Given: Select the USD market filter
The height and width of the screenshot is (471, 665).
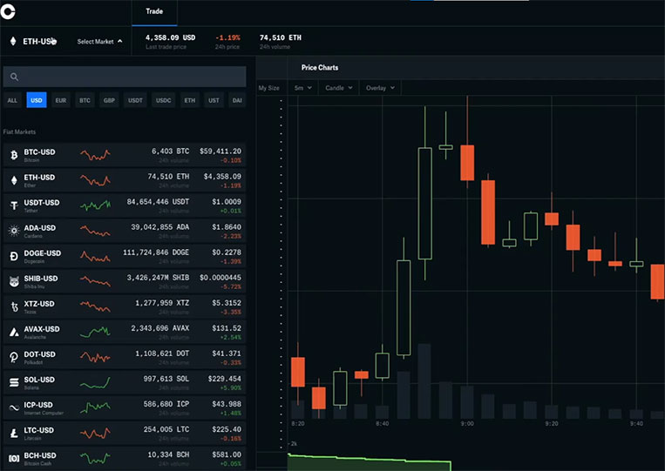Looking at the screenshot, I should point(37,100).
